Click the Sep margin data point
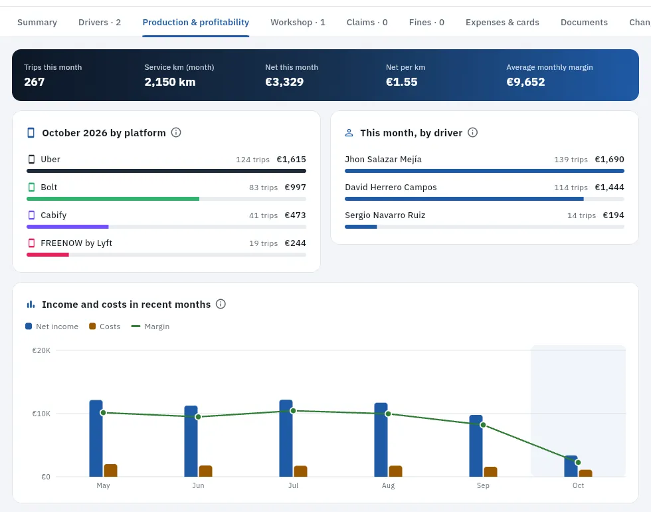Screen dimensions: 651x512 (483, 425)
